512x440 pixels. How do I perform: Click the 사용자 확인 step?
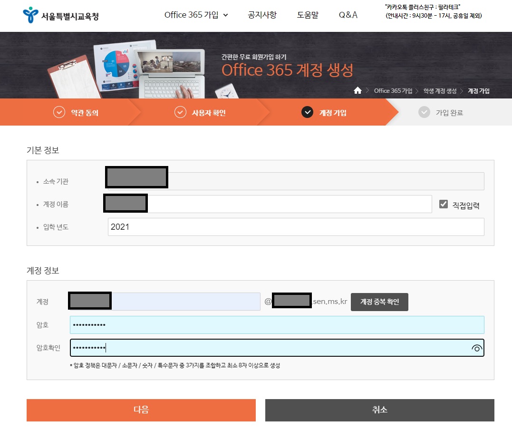click(x=200, y=112)
